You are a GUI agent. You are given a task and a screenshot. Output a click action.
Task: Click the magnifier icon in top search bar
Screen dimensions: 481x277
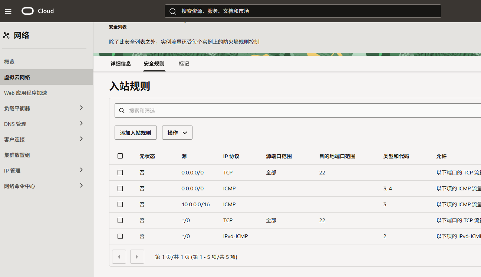tap(173, 11)
